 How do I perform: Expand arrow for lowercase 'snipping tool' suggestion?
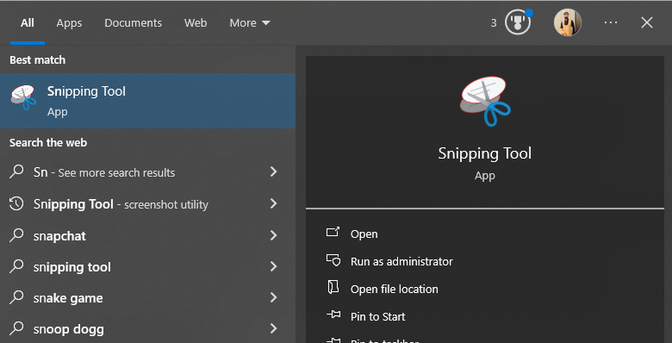click(273, 266)
